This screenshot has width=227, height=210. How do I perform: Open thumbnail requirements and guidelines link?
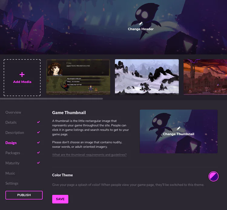coord(89,155)
